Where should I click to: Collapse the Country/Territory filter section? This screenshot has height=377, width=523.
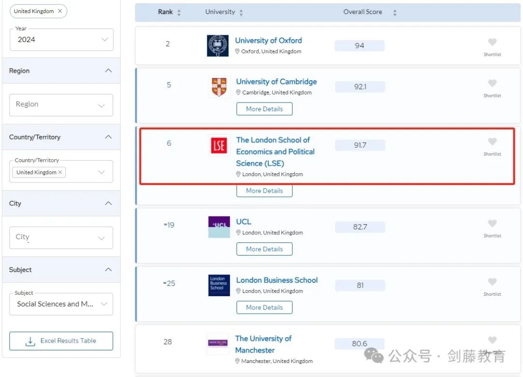[108, 137]
